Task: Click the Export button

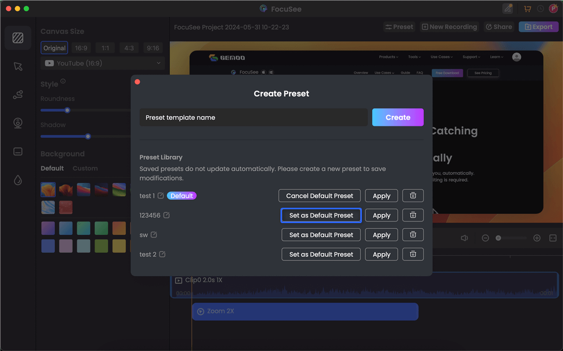Action: tap(538, 27)
